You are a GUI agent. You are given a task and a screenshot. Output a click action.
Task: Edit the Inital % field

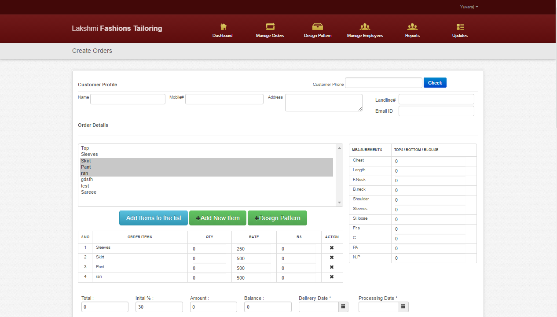pyautogui.click(x=159, y=307)
